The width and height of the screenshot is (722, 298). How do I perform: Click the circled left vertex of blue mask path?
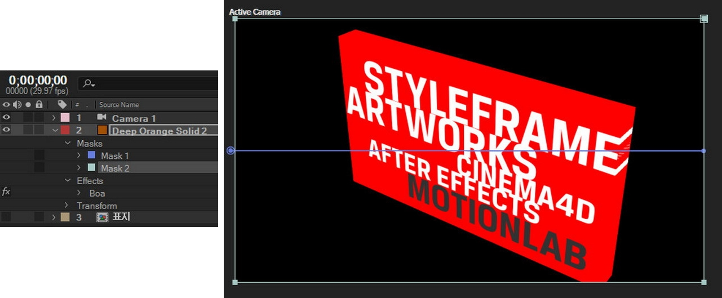click(x=231, y=150)
